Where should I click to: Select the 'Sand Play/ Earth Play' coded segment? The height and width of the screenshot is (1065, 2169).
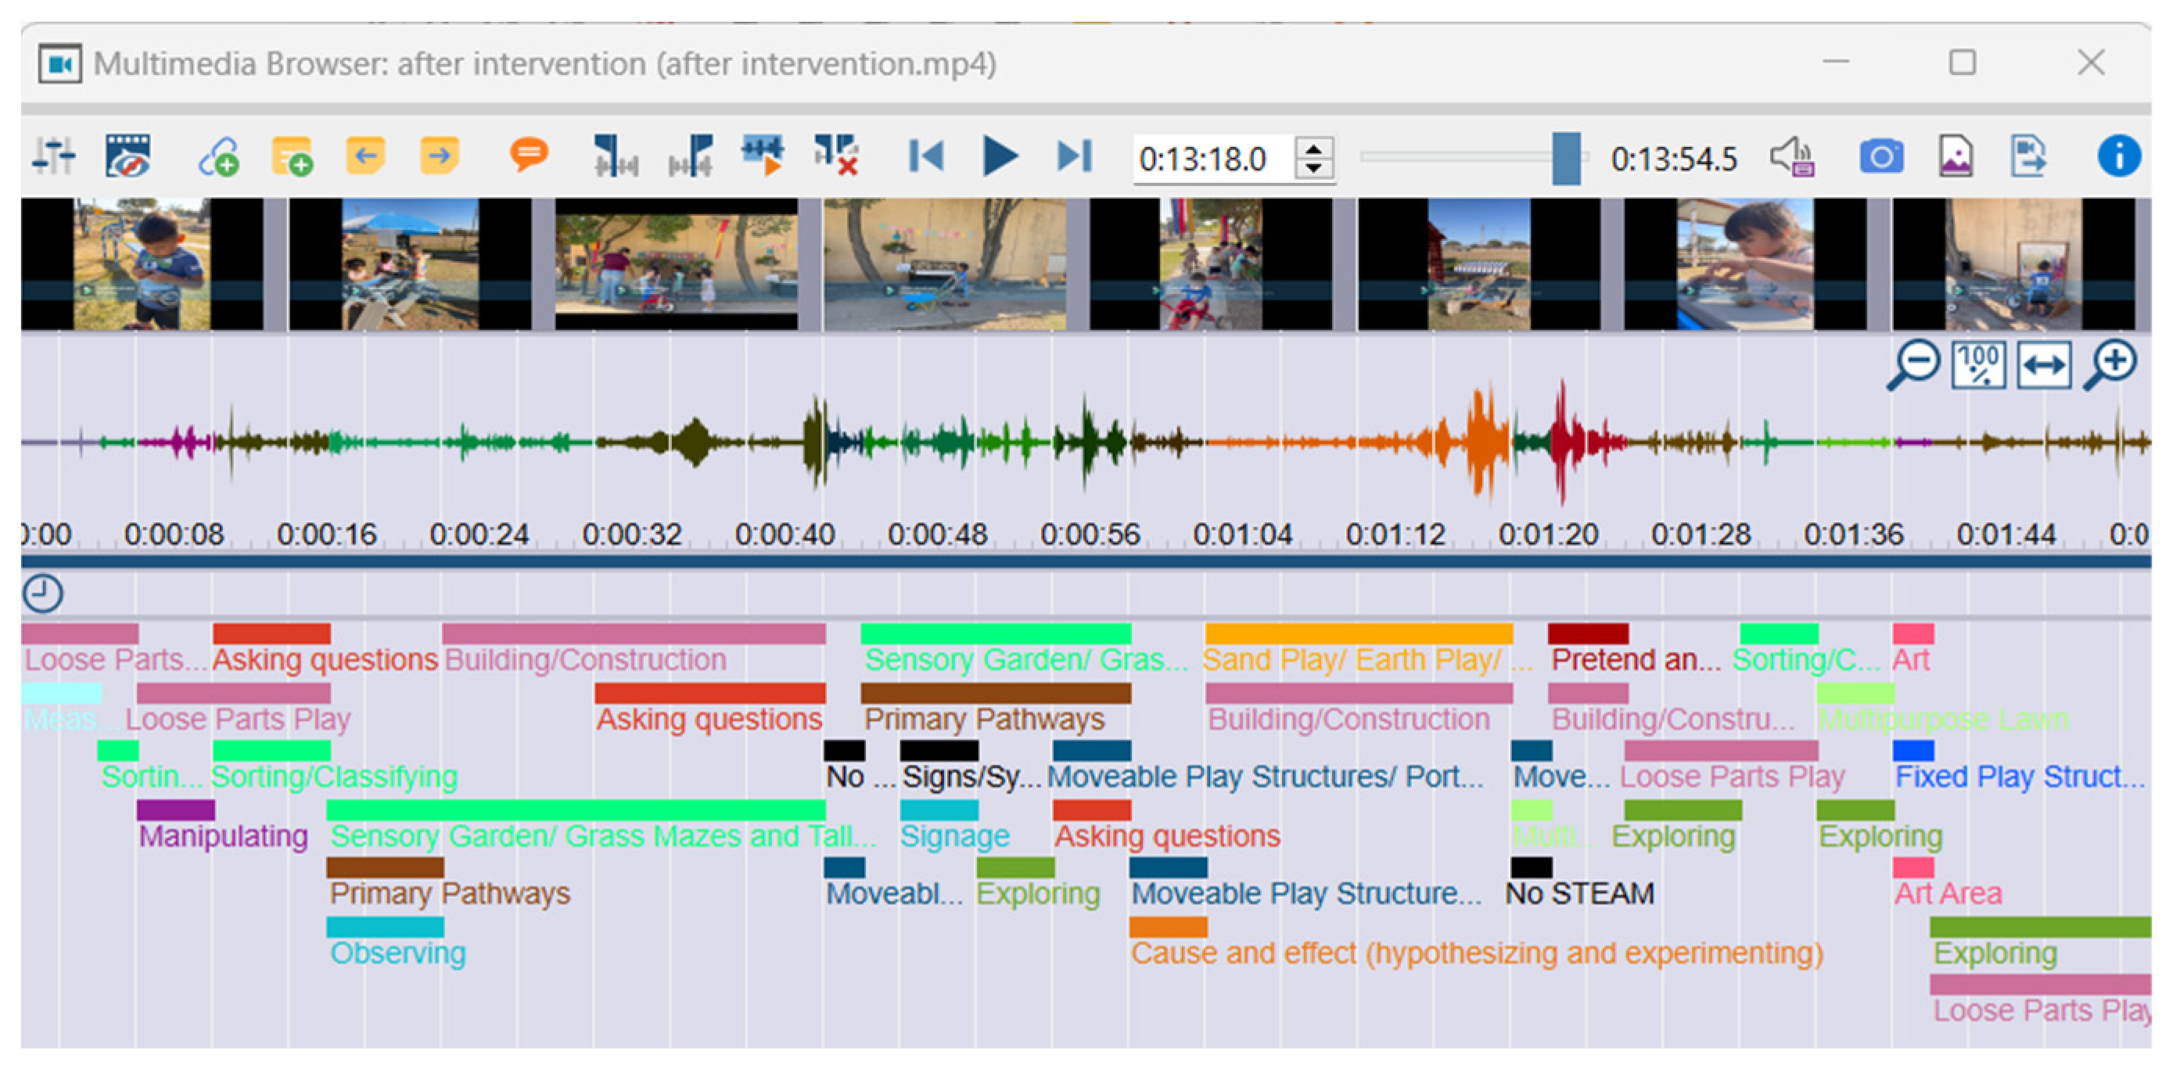coord(1357,634)
